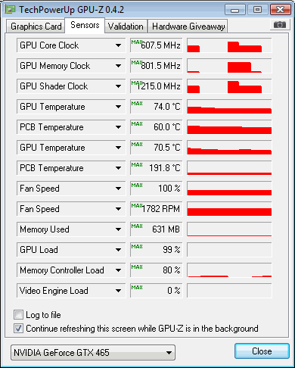Expand the GPU Shader Clock dropdown arrow
The height and width of the screenshot is (368, 295).
(118, 86)
